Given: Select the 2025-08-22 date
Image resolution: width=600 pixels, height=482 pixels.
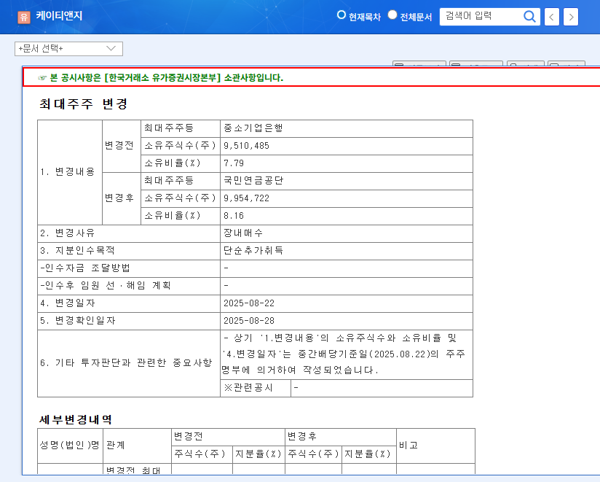Looking at the screenshot, I should click(x=249, y=303).
